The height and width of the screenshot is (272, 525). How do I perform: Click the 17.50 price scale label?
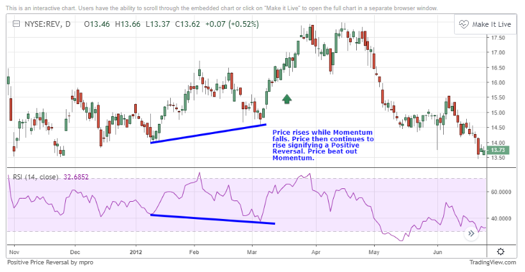coord(498,38)
